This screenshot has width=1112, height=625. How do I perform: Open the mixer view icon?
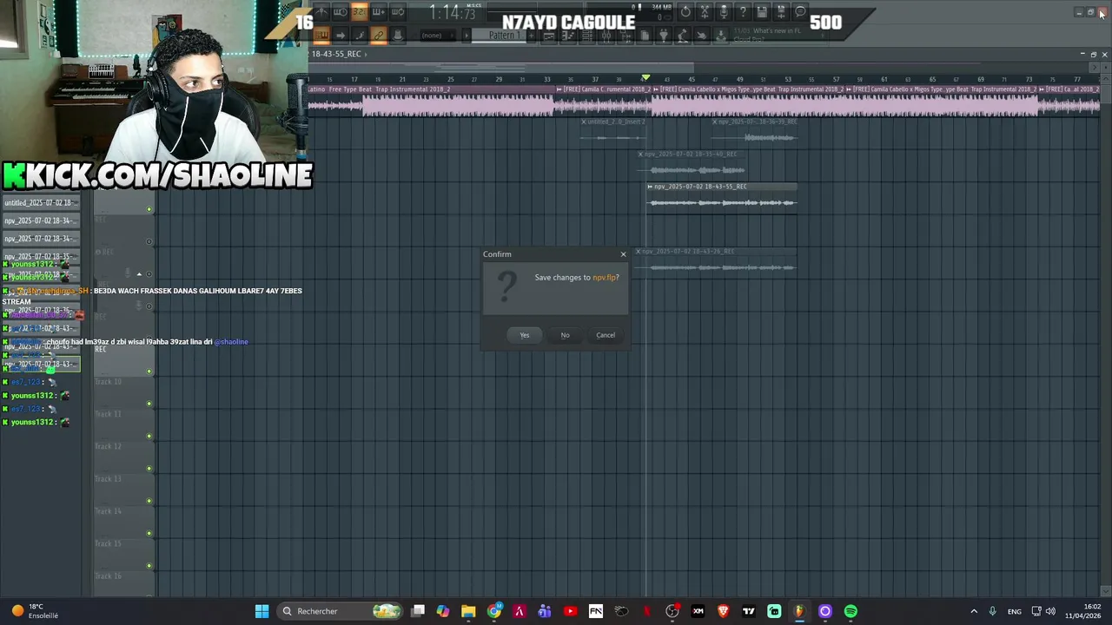[606, 35]
